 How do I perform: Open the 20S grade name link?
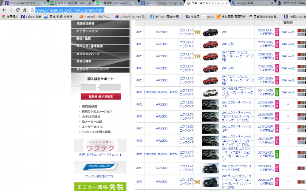pyautogui.click(x=224, y=32)
